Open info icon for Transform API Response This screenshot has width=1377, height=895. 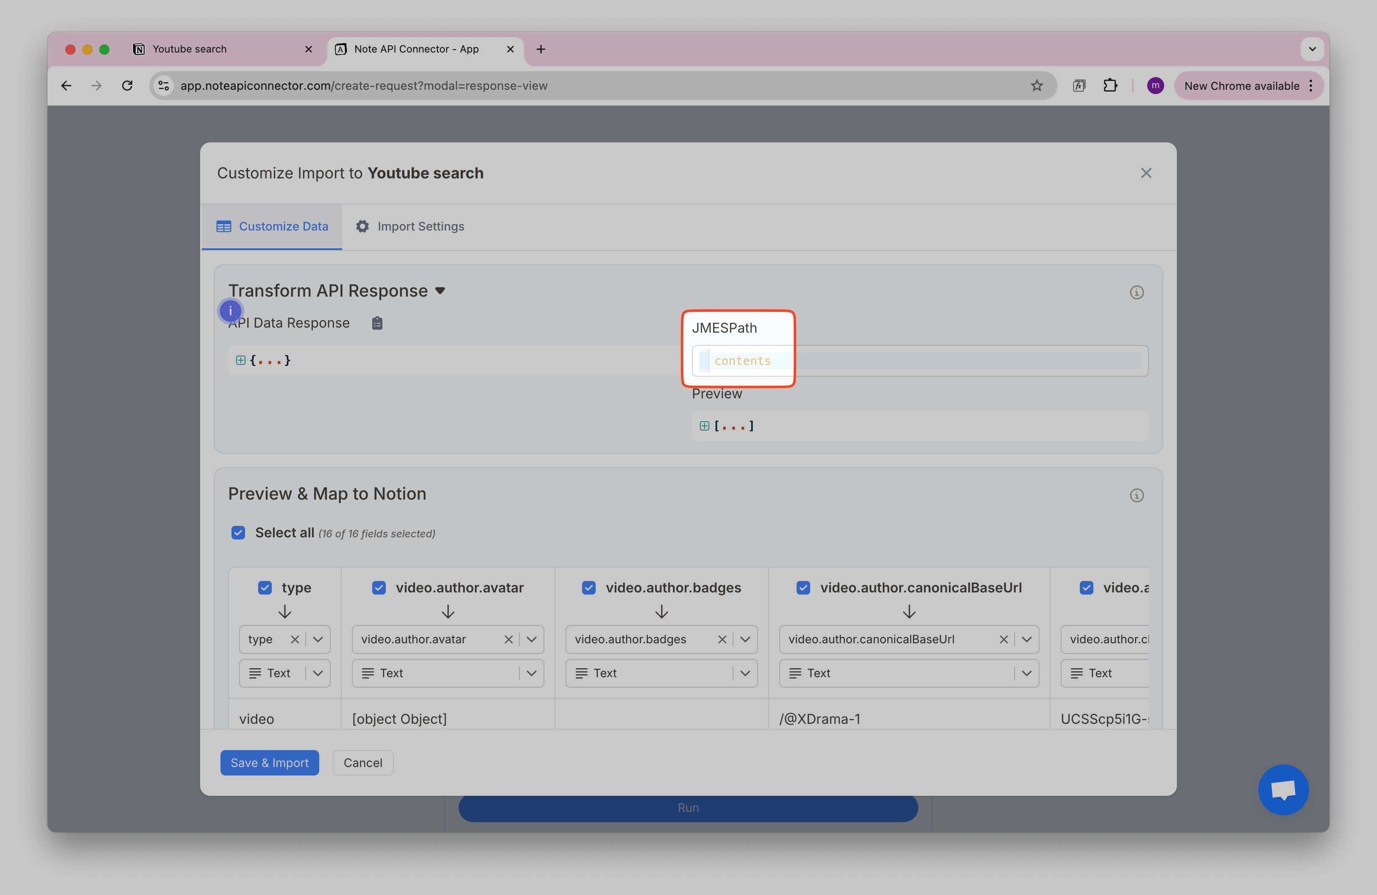point(1136,292)
